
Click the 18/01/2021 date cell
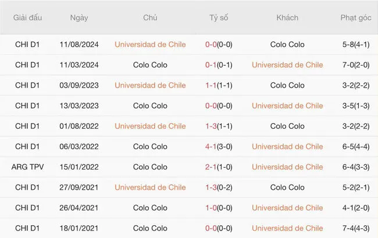[x=79, y=228]
